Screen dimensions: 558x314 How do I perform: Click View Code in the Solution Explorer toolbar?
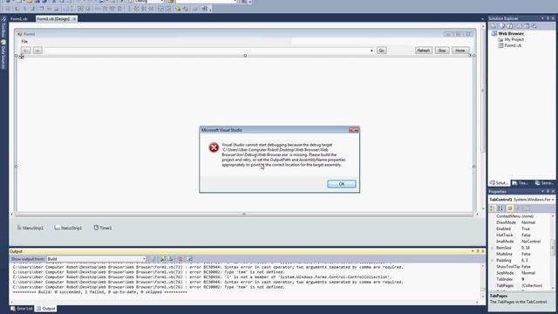[520, 26]
